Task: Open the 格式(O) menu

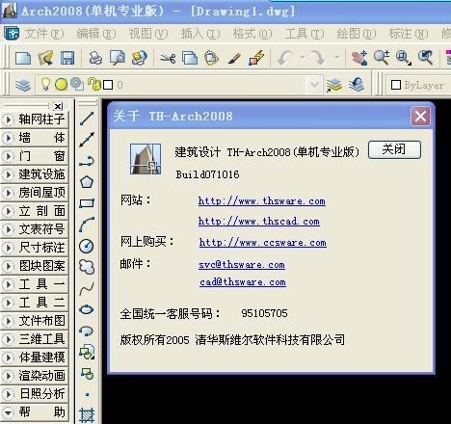Action: click(x=252, y=34)
